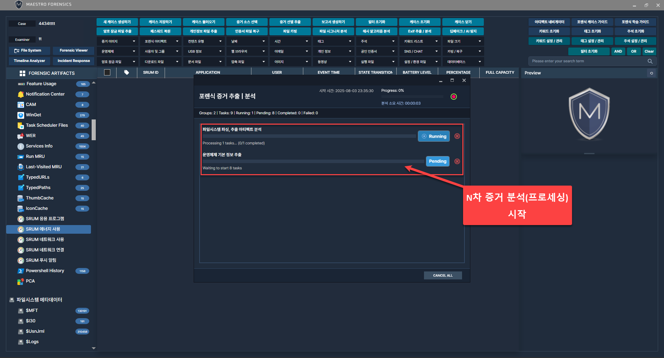Toggle the AND search operator
The image size is (664, 358).
click(618, 51)
